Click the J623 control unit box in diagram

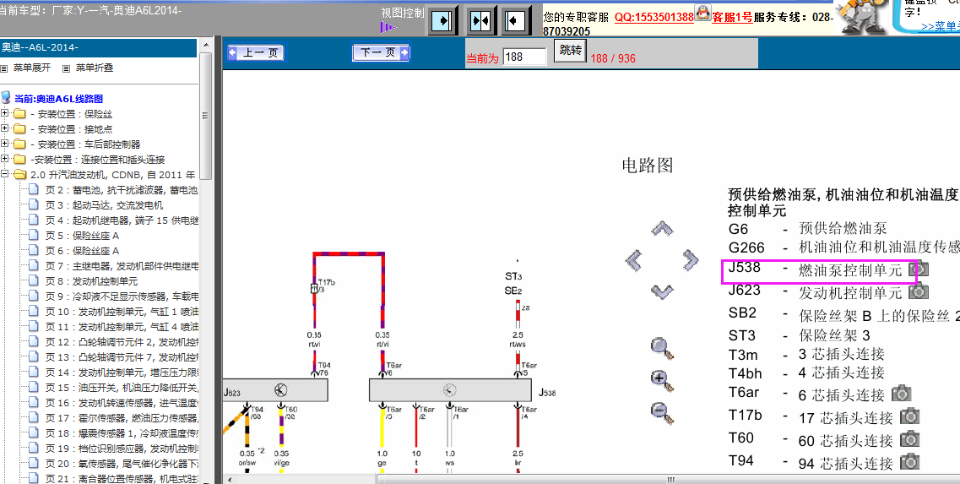coord(275,389)
